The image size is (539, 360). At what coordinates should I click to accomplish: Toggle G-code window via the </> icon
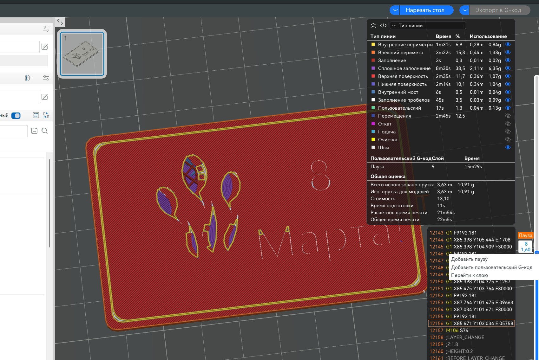(383, 26)
